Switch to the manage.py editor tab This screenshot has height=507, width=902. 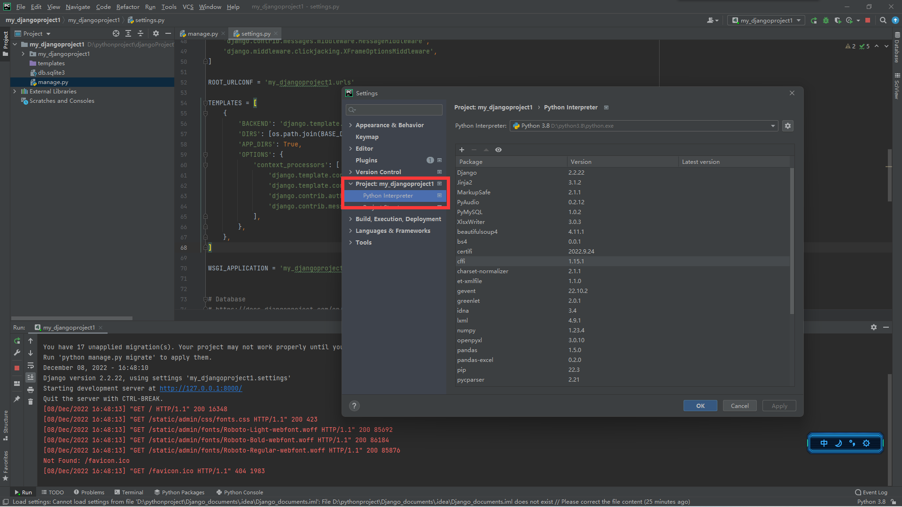tap(202, 34)
